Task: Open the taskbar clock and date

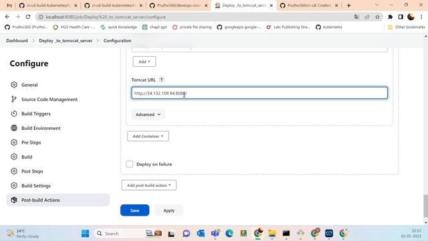Action: 411,234
